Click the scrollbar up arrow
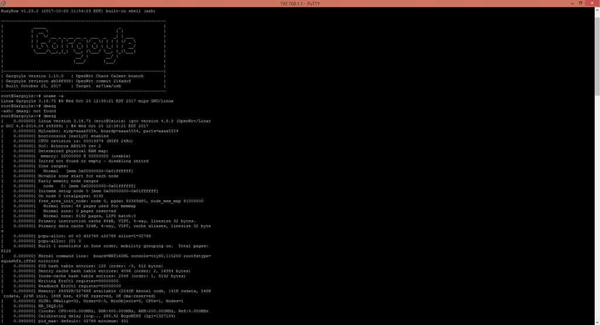Image resolution: width=600 pixels, height=325 pixels. 597,10
